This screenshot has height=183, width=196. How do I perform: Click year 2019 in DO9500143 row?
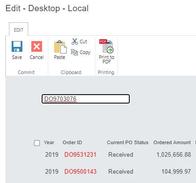tap(52, 171)
